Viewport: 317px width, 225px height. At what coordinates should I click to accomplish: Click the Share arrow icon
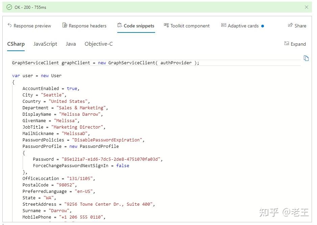[x=290, y=25]
